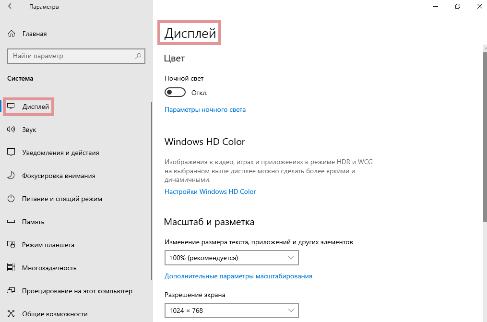Click the Питание и спящий режим power icon
Screen dimensions: 487x322
click(x=12, y=199)
